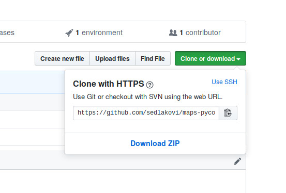Click the Upload files button
Image resolution: width=286 pixels, height=193 pixels.
(112, 58)
